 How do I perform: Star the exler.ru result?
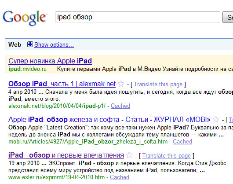coord(129,155)
